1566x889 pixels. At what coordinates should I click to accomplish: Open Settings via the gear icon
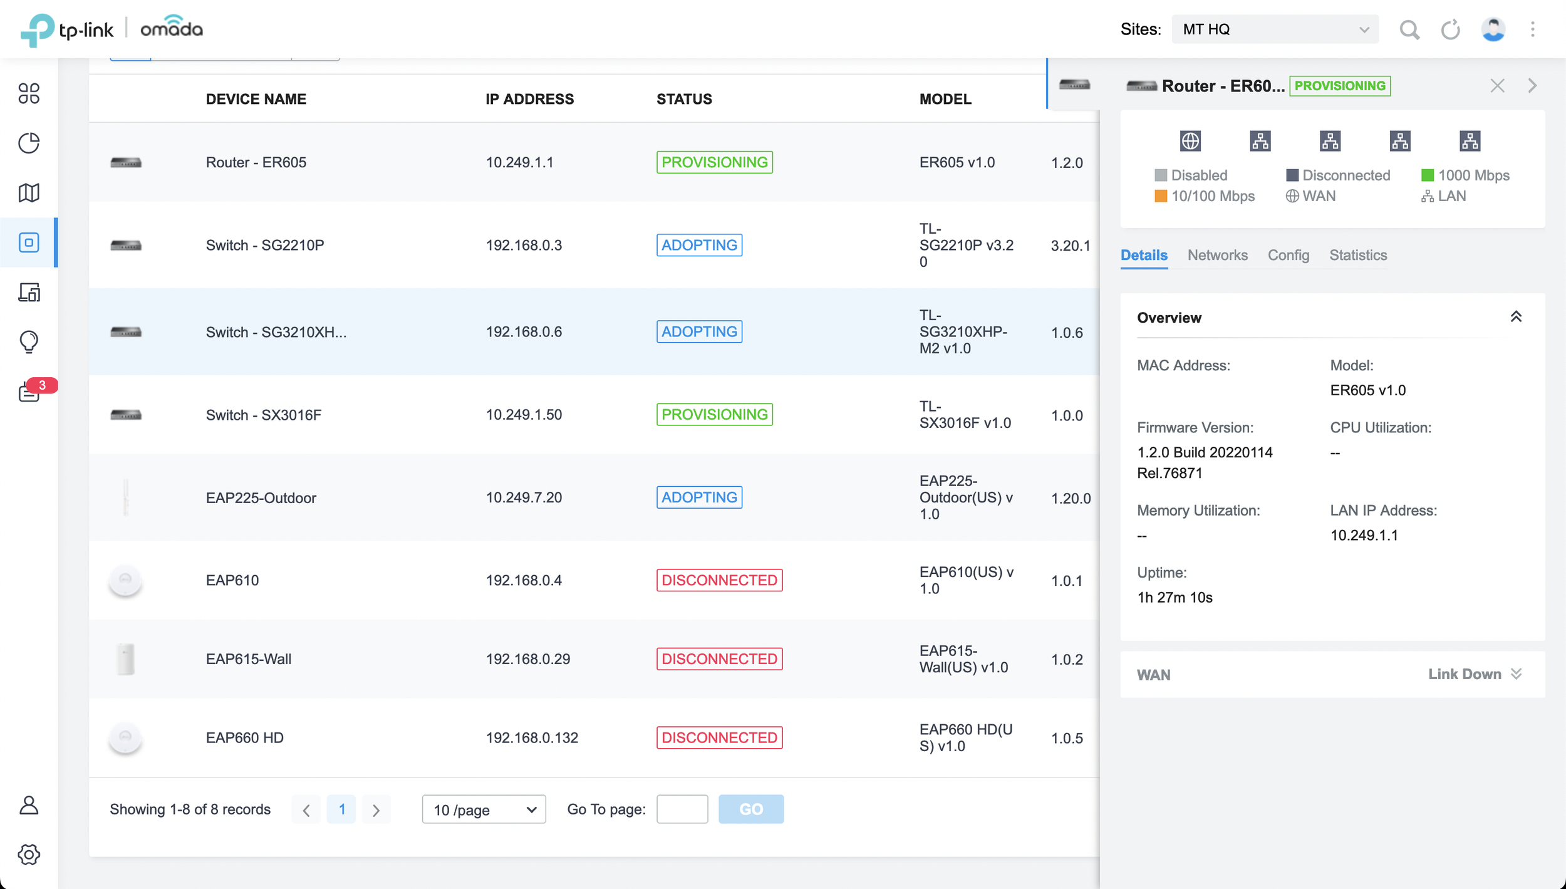29,855
